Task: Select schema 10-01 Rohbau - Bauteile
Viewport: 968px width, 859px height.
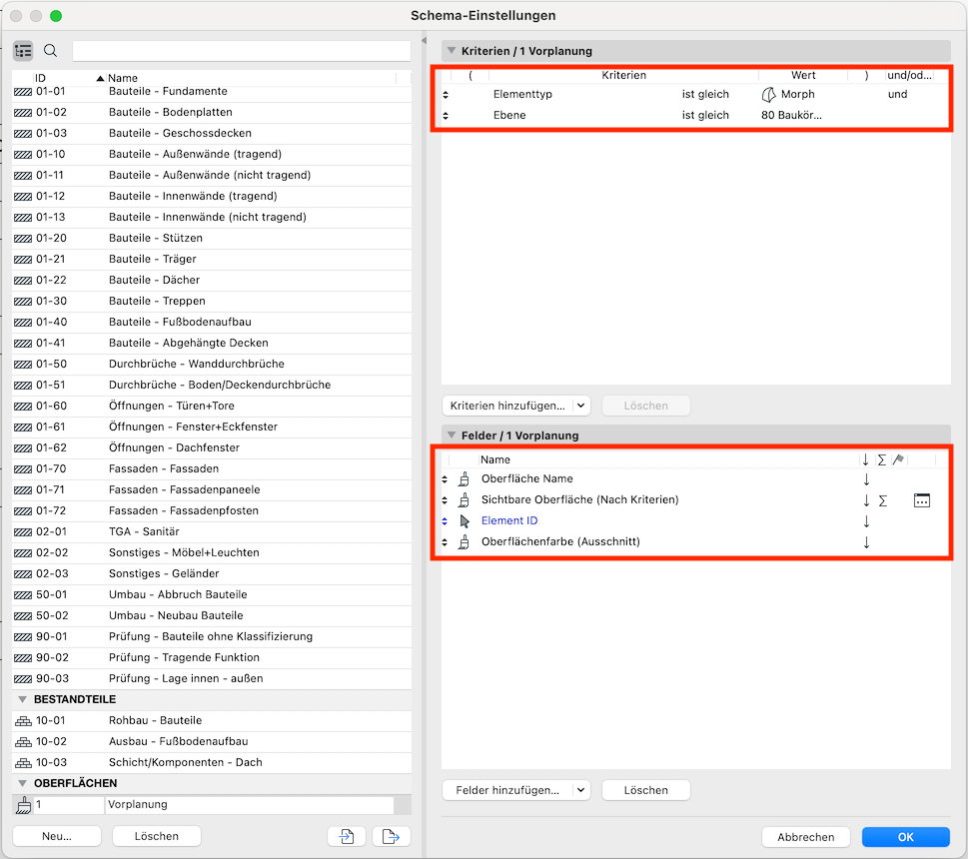Action: tap(212, 721)
